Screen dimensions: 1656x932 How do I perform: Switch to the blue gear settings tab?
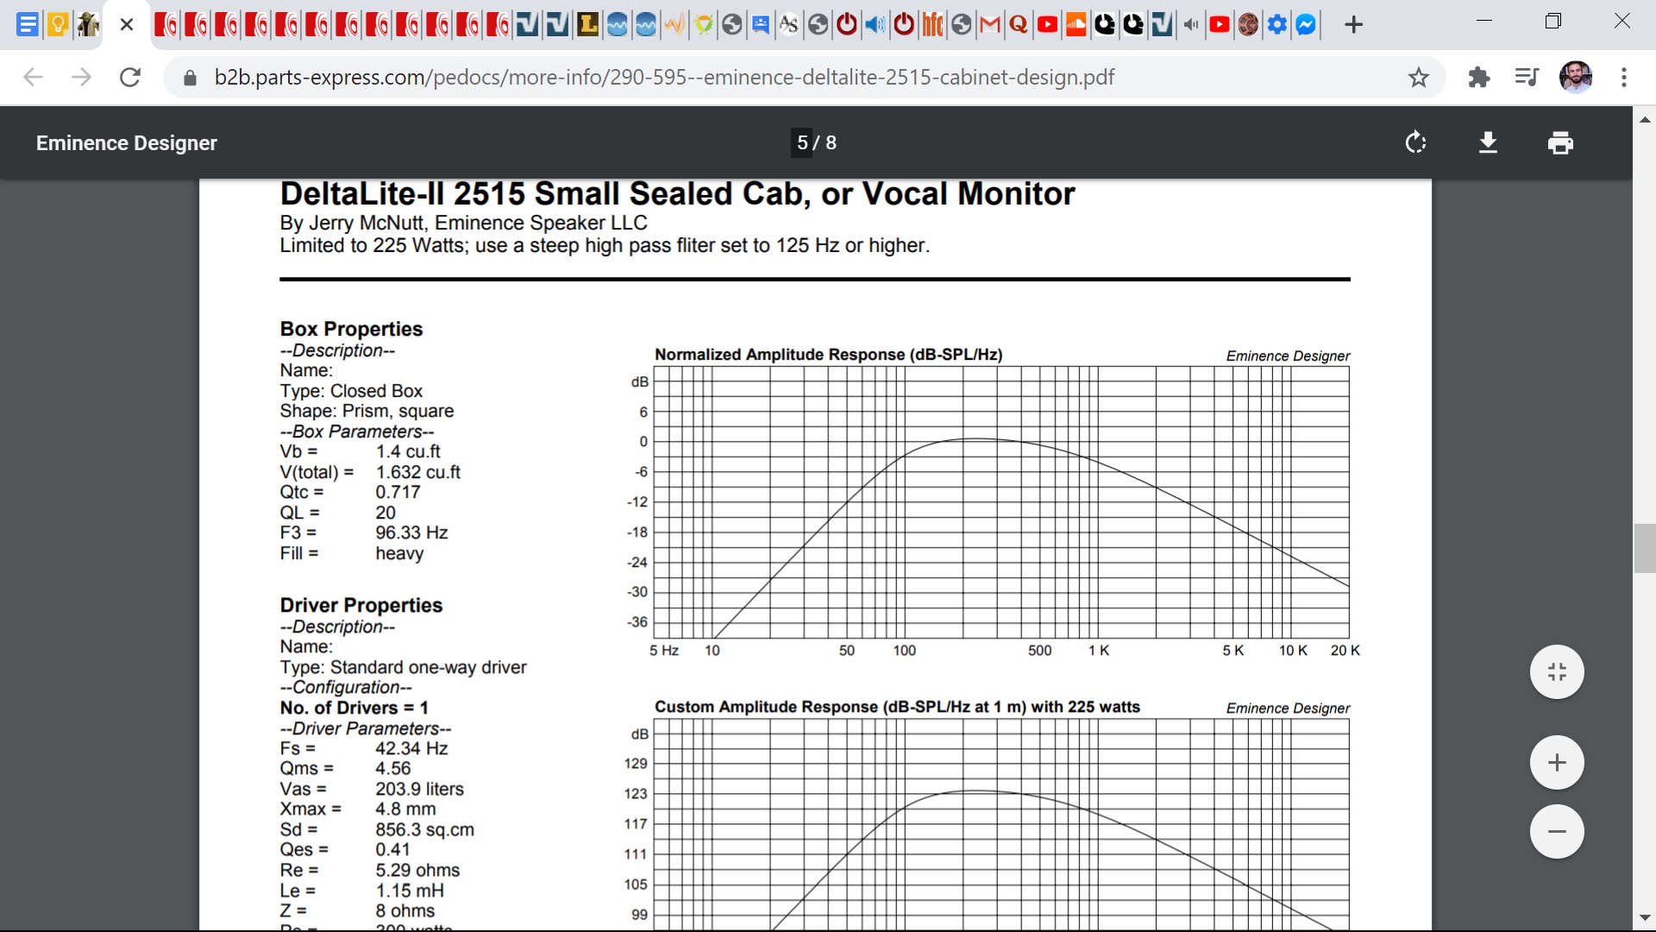(x=1277, y=24)
